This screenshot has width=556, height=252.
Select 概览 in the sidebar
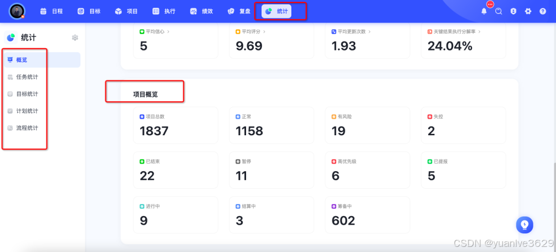coord(42,60)
